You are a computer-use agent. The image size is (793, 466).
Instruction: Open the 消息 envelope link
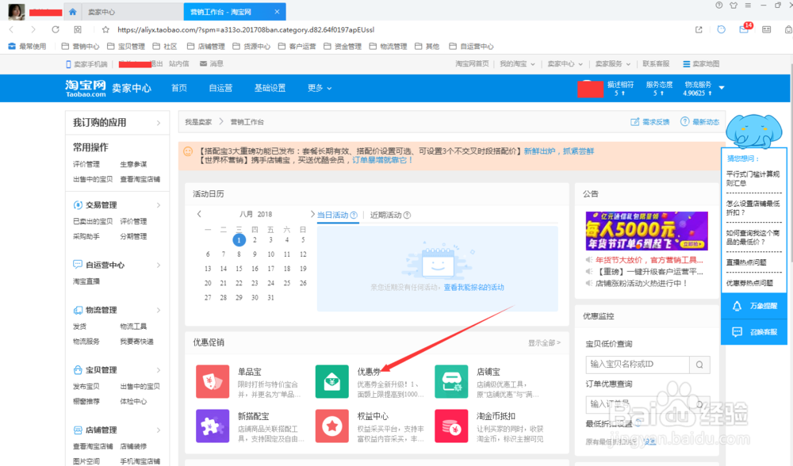(x=212, y=63)
